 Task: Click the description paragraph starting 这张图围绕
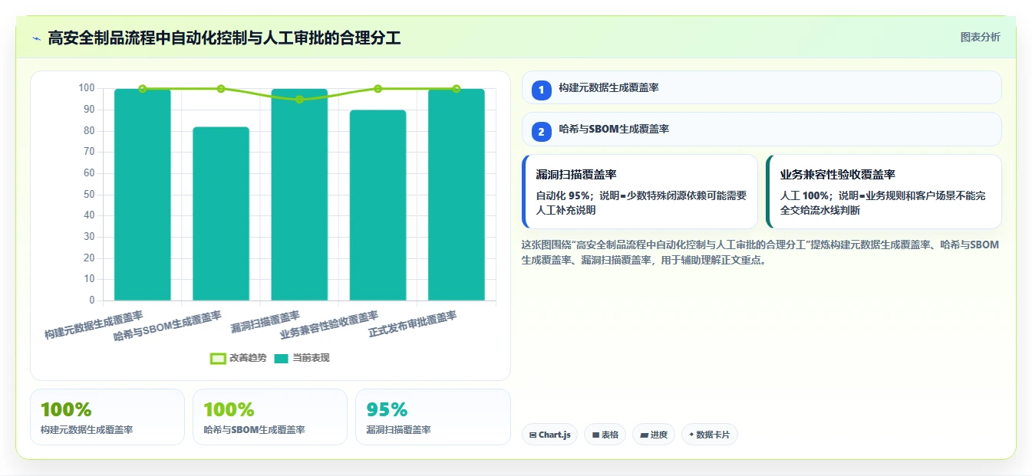[760, 252]
